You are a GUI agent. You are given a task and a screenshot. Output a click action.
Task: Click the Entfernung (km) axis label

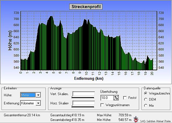pyautogui.click(x=89, y=78)
